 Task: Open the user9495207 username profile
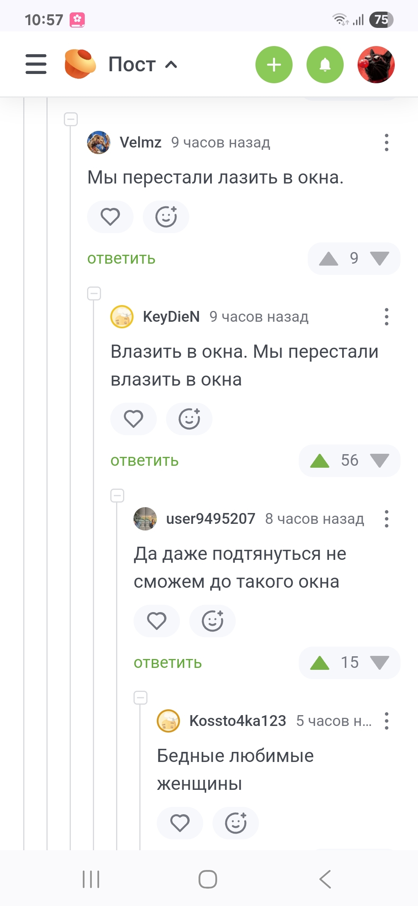211,519
